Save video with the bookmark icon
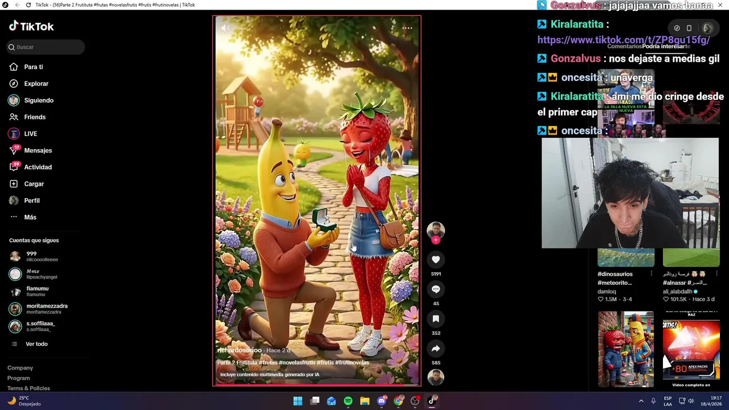 pos(436,319)
